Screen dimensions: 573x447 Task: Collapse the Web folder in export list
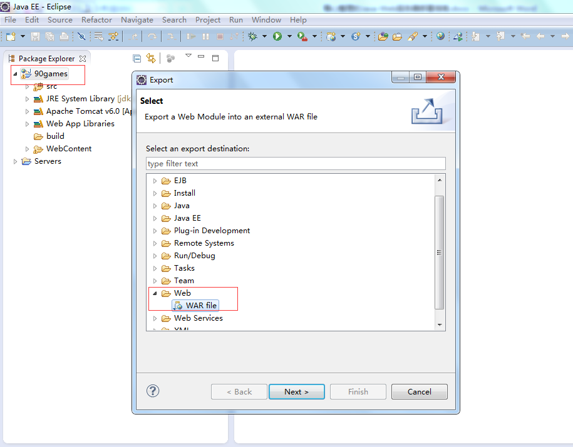tap(155, 293)
